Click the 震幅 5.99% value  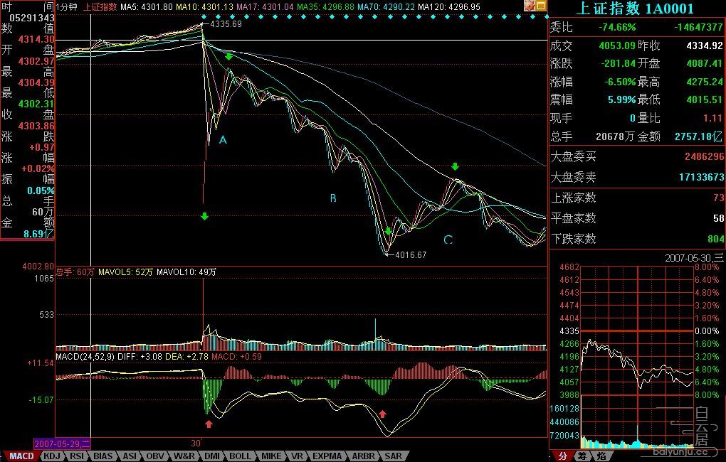pos(622,100)
